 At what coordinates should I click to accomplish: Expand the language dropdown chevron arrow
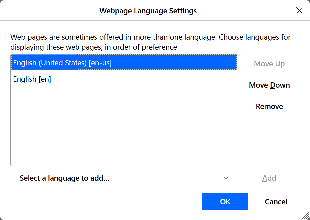pos(226,178)
